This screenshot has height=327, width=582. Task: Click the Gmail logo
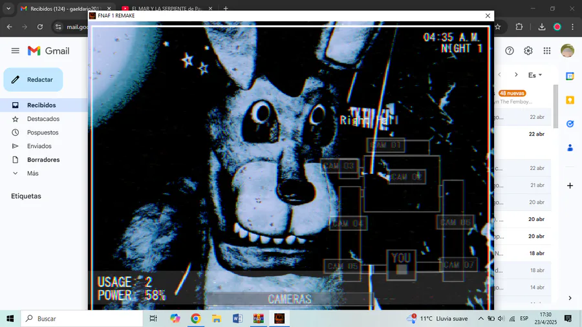click(48, 51)
